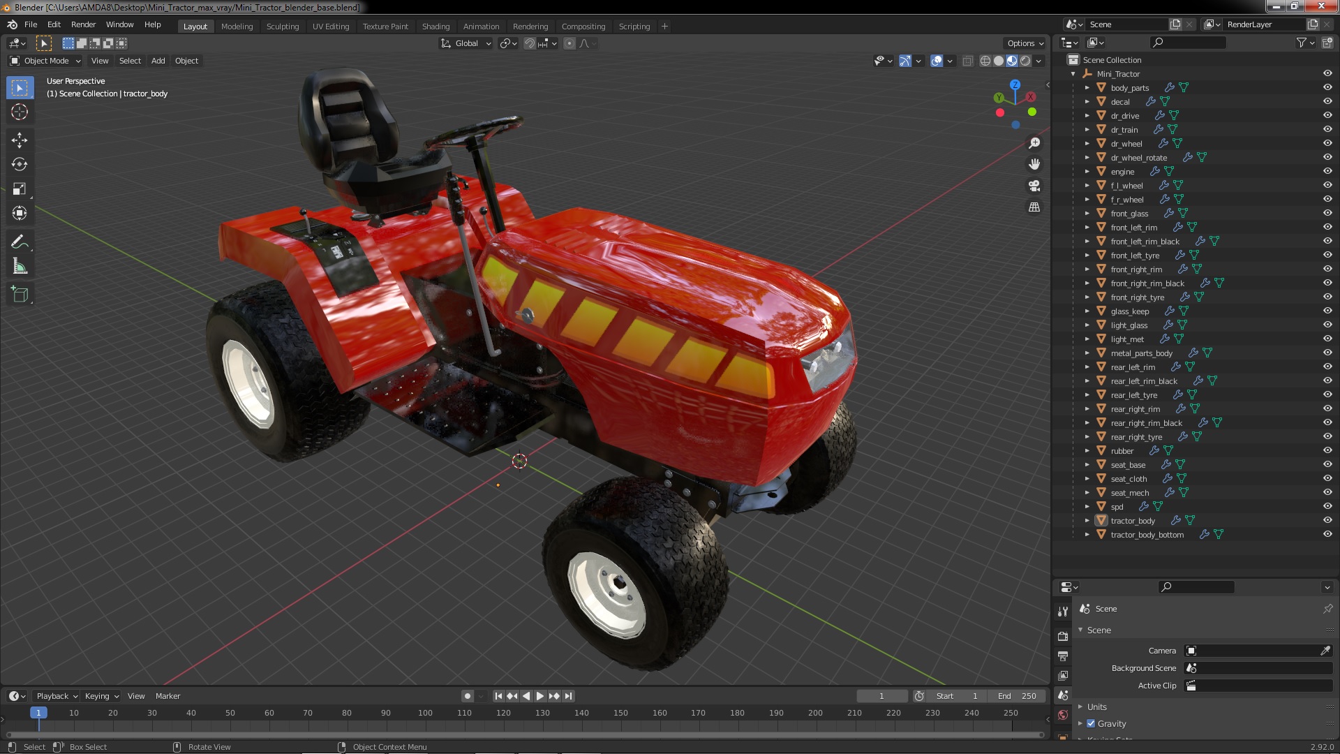Activate the Annotate tool
1340x754 pixels.
coord(20,242)
